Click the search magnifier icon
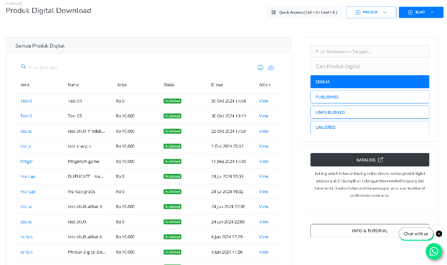Viewport: 447px width, 265px height. pyautogui.click(x=23, y=66)
